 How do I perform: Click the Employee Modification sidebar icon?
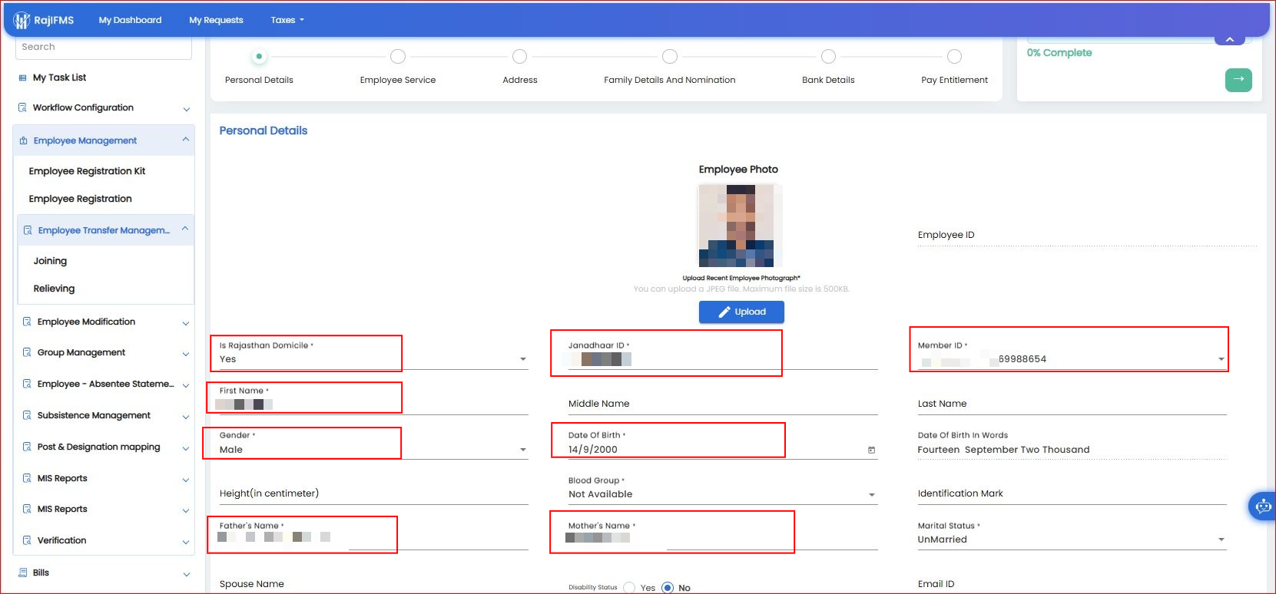click(27, 322)
